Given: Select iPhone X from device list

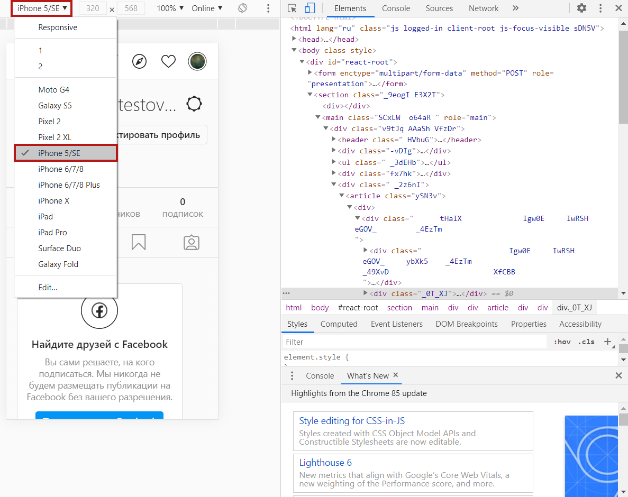Looking at the screenshot, I should click(54, 201).
